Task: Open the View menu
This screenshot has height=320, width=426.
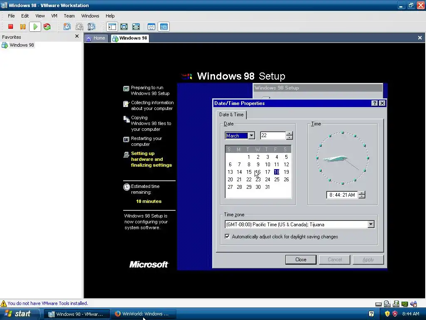Action: pos(40,16)
